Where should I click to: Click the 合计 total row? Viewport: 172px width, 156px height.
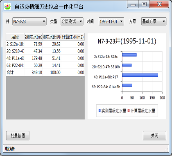coord(45,72)
